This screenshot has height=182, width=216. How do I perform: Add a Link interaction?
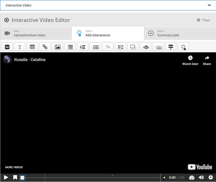pos(45,47)
